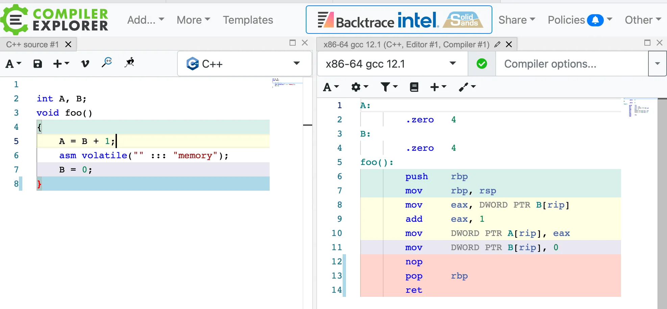Click assembly line 'push rbp'
This screenshot has height=309, width=667.
click(x=437, y=176)
